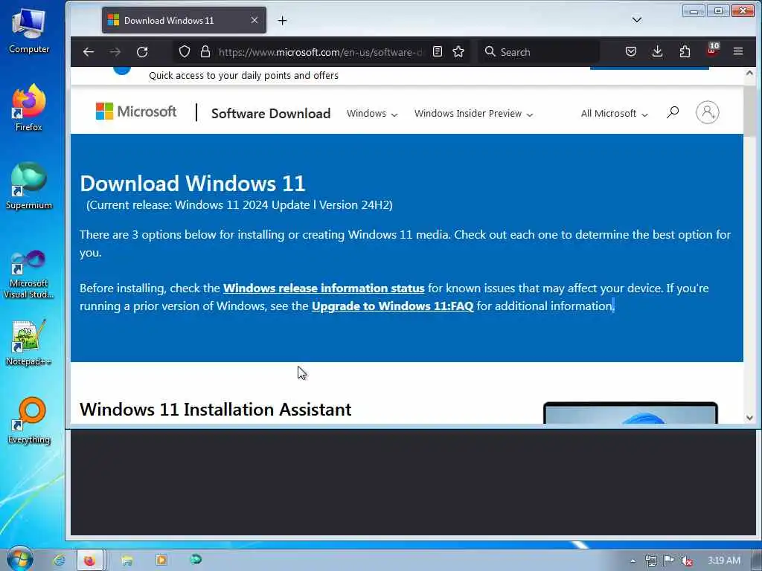Expand the All Microsoft menu
Viewport: 762px width, 571px height.
pos(614,114)
